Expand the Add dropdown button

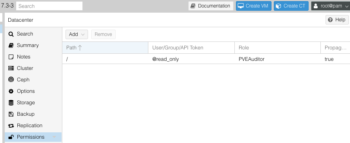click(x=77, y=34)
